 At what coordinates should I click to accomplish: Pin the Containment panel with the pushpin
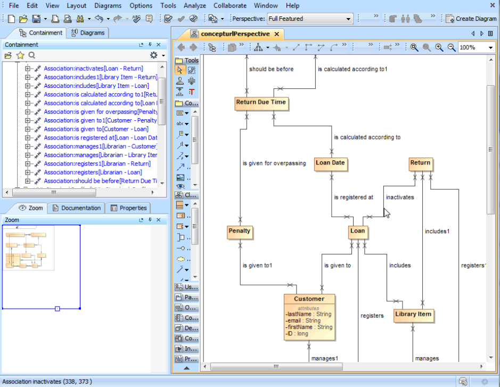[x=150, y=45]
